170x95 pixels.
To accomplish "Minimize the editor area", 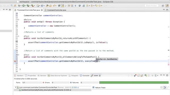I will click(164, 10).
